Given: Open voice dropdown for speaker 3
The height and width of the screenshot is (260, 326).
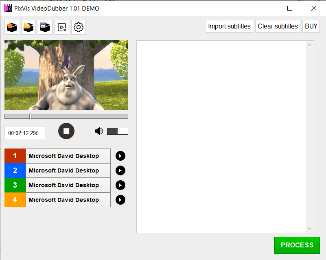Looking at the screenshot, I should (x=68, y=185).
